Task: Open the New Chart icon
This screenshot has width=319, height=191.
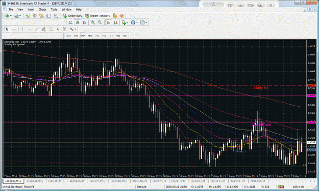Action: [x=7, y=16]
